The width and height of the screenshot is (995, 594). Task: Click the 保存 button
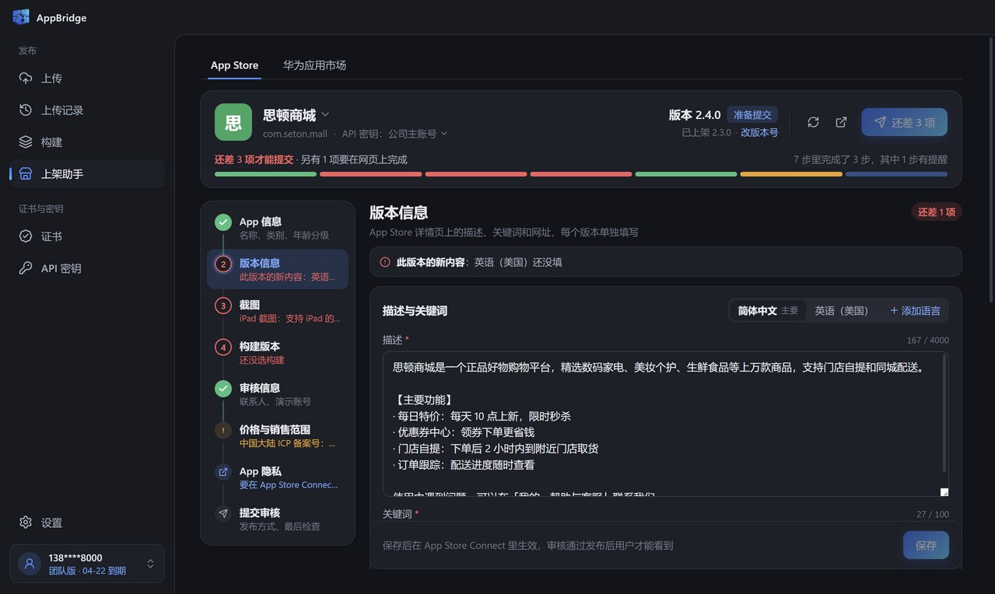(926, 546)
